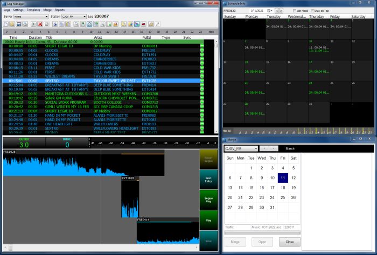Viewport: 377px width, 255px height.
Task: Select March 18 in the Merge calendar
Action: (283, 188)
